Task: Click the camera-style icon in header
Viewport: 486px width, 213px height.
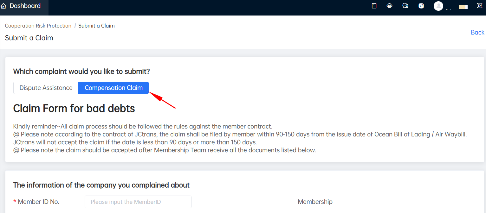Action: point(421,6)
